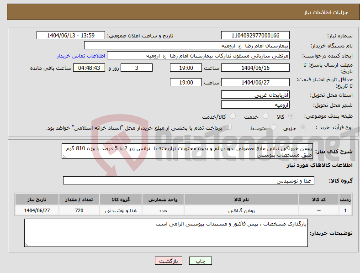Click the توضیحات خریدار notes textarea
Viewport: 360px width, 273px height.
click(x=166, y=233)
